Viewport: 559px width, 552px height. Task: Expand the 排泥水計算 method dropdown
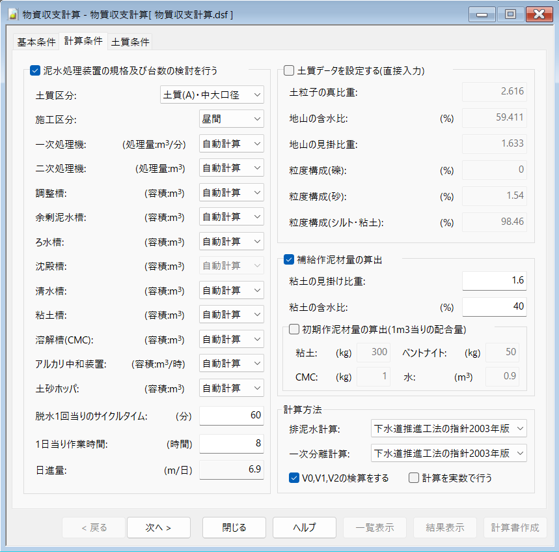(448, 429)
